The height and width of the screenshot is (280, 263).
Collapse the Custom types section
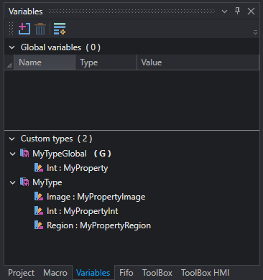tap(11, 139)
